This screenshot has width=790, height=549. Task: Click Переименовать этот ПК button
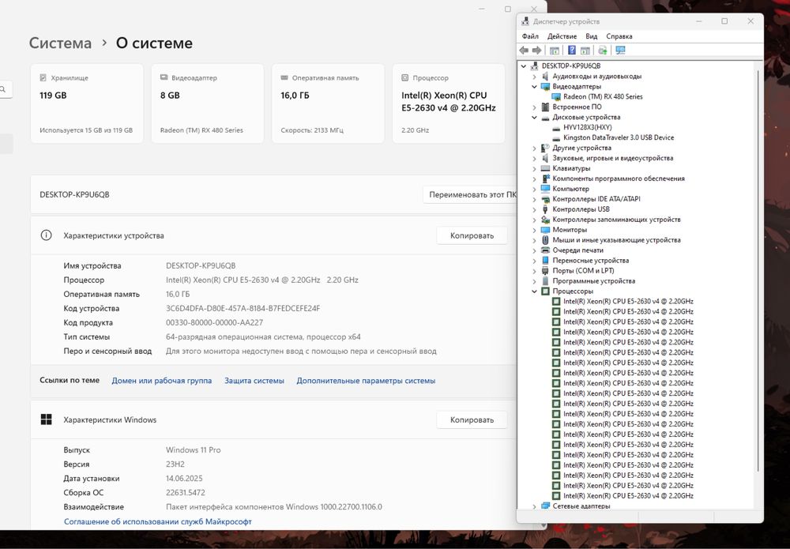click(471, 194)
